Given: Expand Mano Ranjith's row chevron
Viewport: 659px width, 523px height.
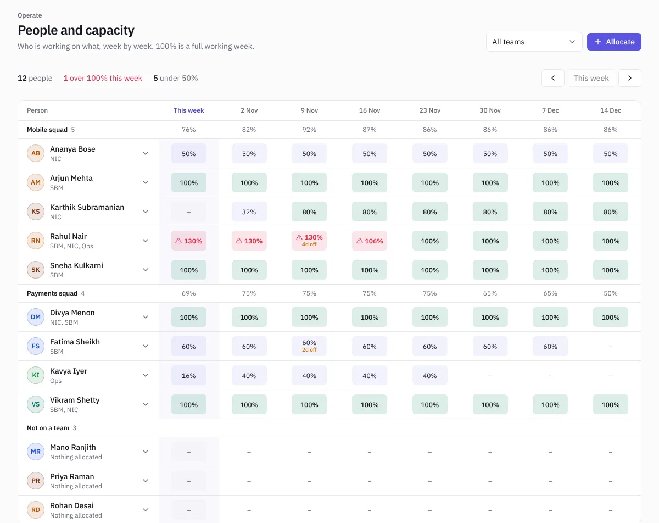Looking at the screenshot, I should (x=146, y=452).
